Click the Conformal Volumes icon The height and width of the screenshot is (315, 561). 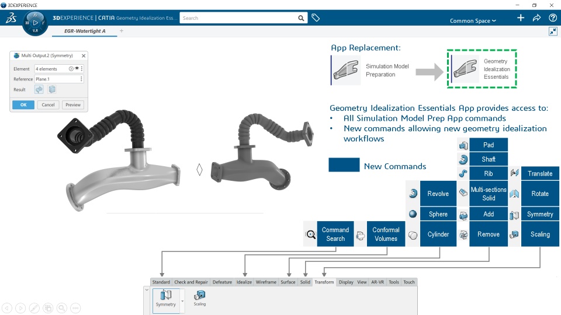click(361, 235)
